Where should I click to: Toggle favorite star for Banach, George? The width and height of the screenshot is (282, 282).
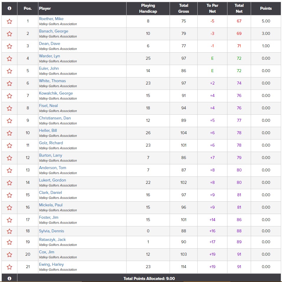9,34
